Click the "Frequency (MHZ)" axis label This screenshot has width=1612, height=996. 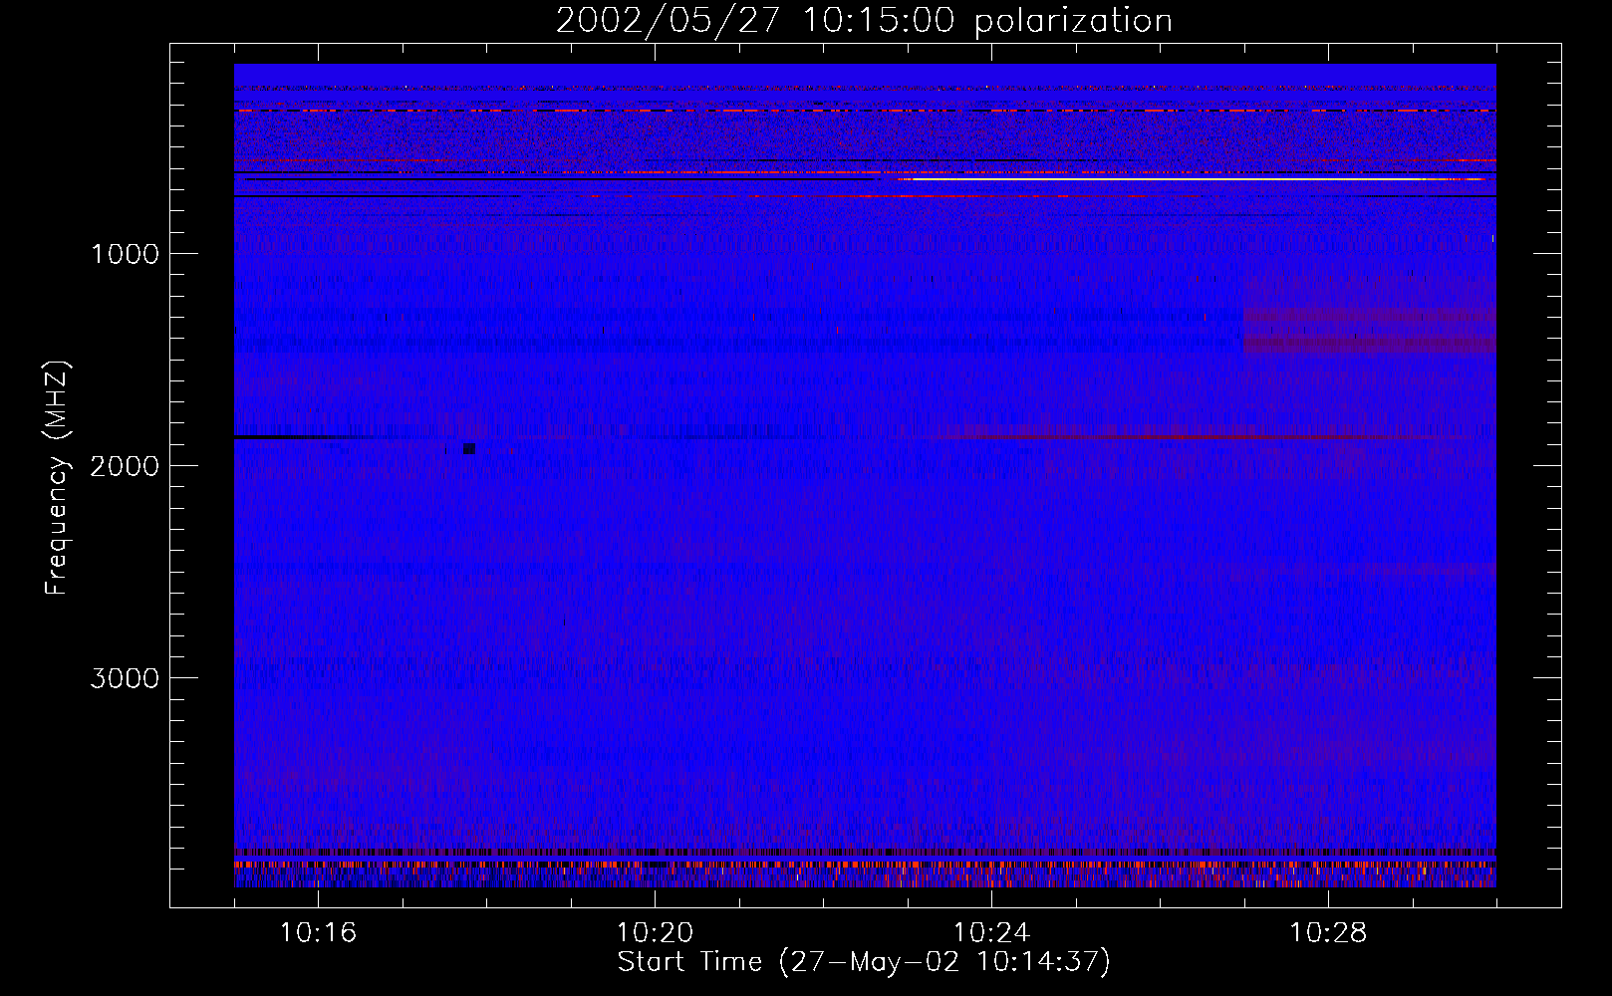coord(57,478)
